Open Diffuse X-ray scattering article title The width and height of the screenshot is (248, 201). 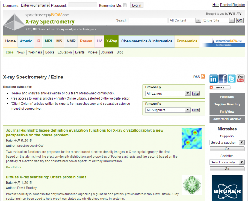tap(46, 177)
